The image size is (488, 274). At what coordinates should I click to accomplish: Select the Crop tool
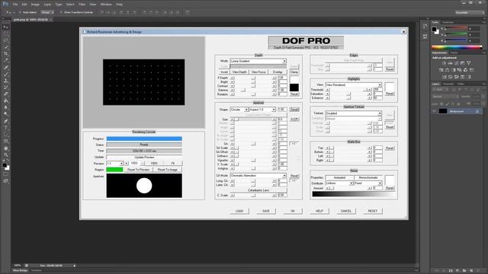pyautogui.click(x=6, y=54)
